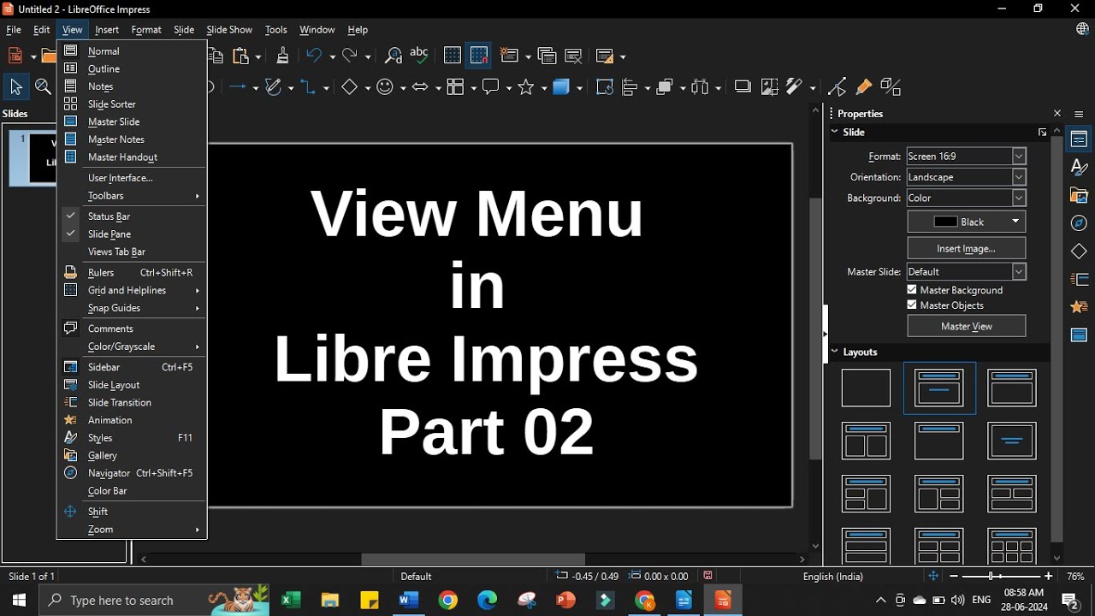1095x616 pixels.
Task: Click the Redo toolbar icon
Action: coord(351,56)
